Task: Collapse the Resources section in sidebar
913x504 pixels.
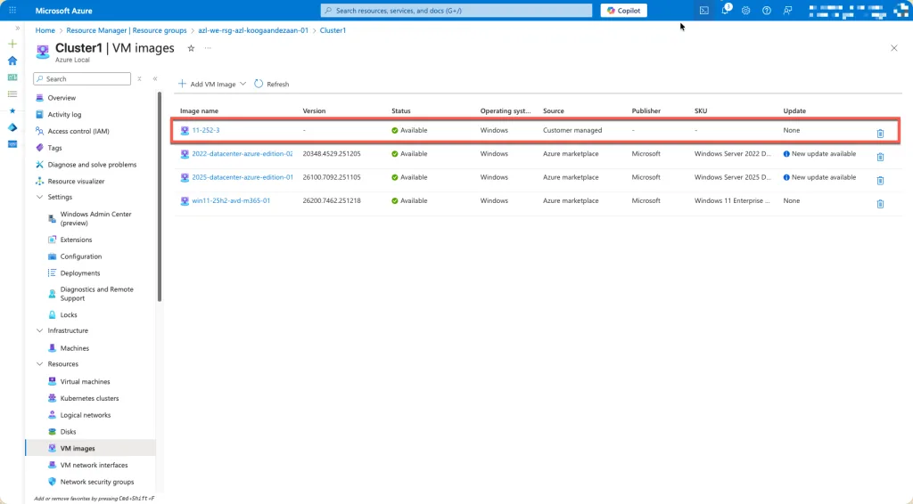Action: 39,364
